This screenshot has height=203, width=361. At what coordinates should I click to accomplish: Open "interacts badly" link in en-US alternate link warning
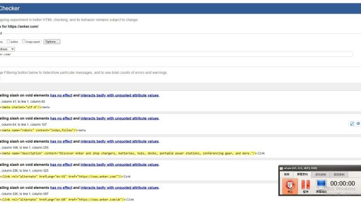pos(120,165)
